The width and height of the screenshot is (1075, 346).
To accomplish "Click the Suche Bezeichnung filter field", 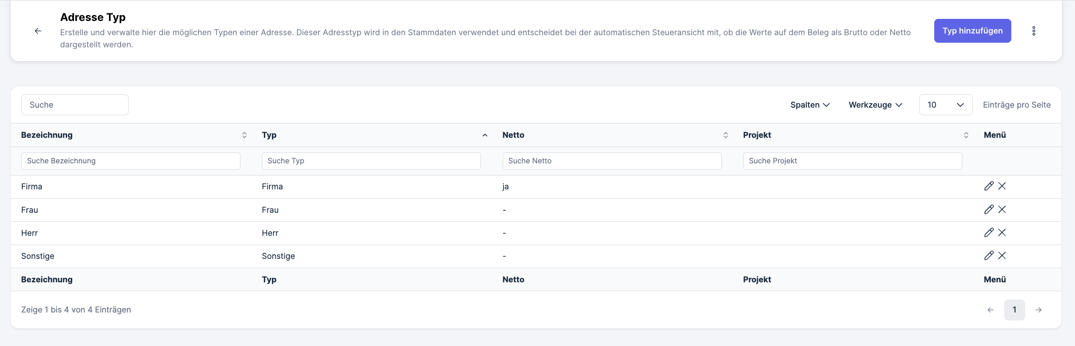I will pyautogui.click(x=131, y=161).
